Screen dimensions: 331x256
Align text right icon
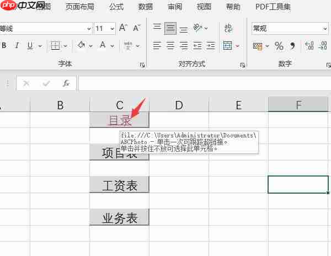[x=184, y=45]
